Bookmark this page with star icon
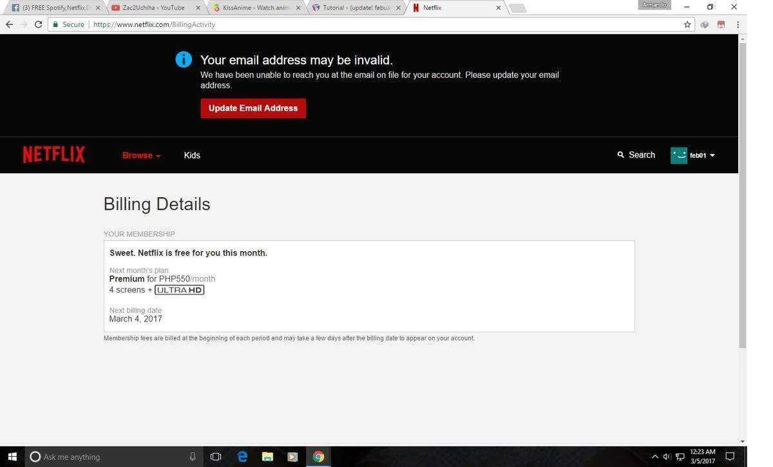Viewport: 773px width, 467px height. [687, 24]
